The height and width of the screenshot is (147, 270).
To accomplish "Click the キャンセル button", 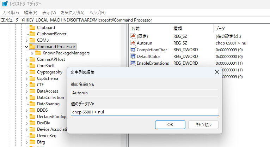I will 203,124.
